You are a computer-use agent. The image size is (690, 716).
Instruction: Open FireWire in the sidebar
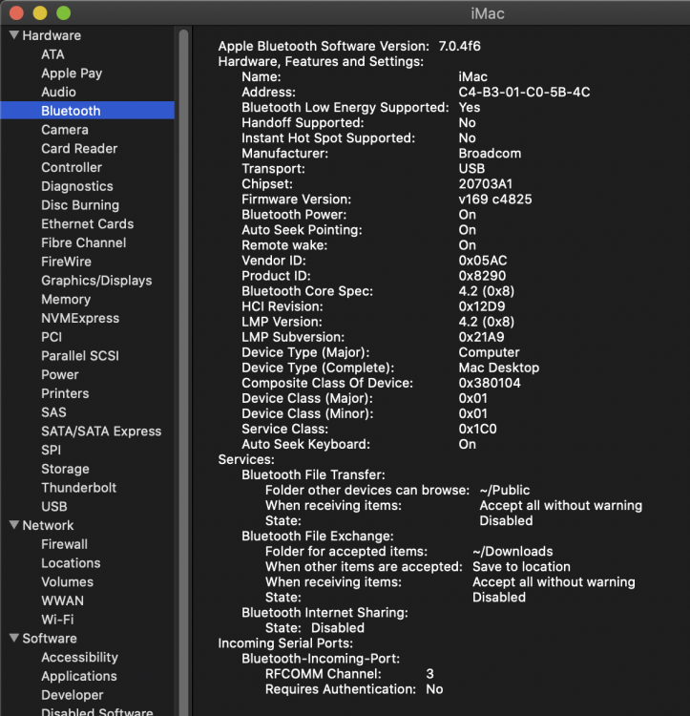pyautogui.click(x=66, y=262)
